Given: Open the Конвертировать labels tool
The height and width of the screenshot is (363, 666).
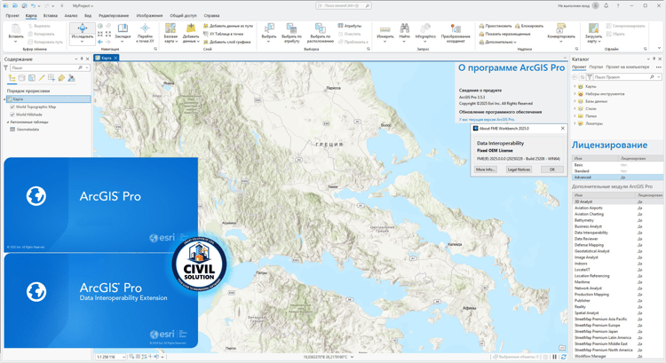Looking at the screenshot, I should [x=560, y=33].
